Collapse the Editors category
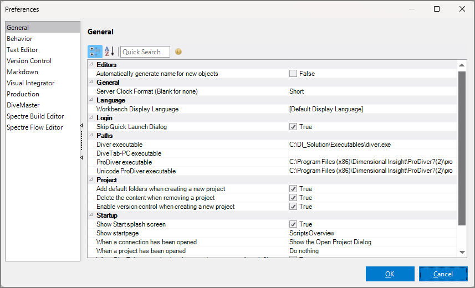Screen dimensions: 475x288 click(x=91, y=65)
